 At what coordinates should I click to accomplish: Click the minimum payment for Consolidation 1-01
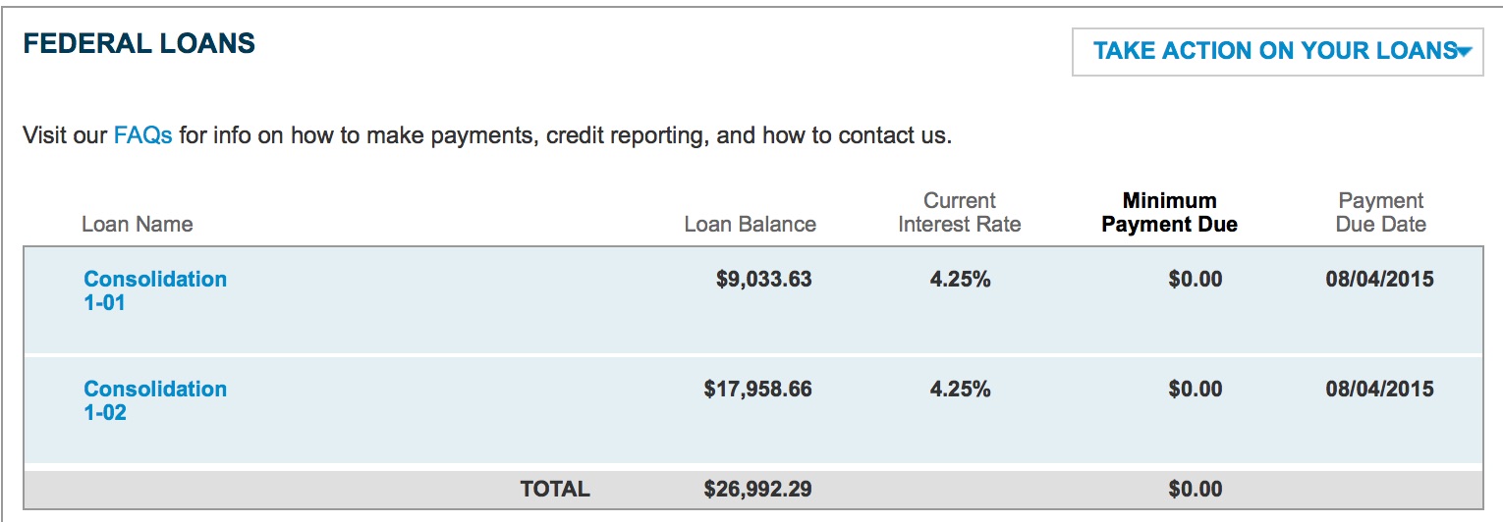1195,280
